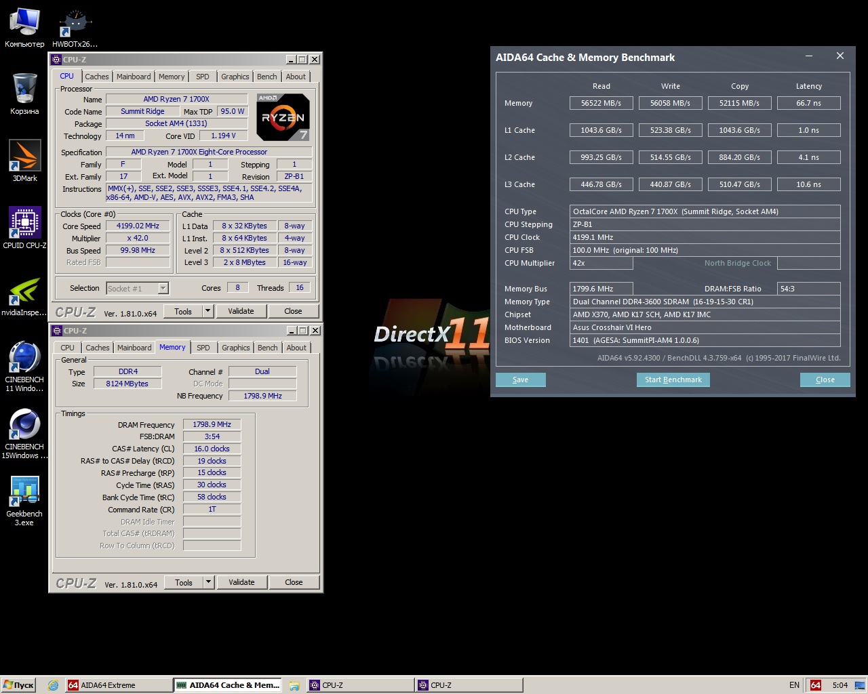Open the About tab in the CPU-Z memory window

point(296,348)
